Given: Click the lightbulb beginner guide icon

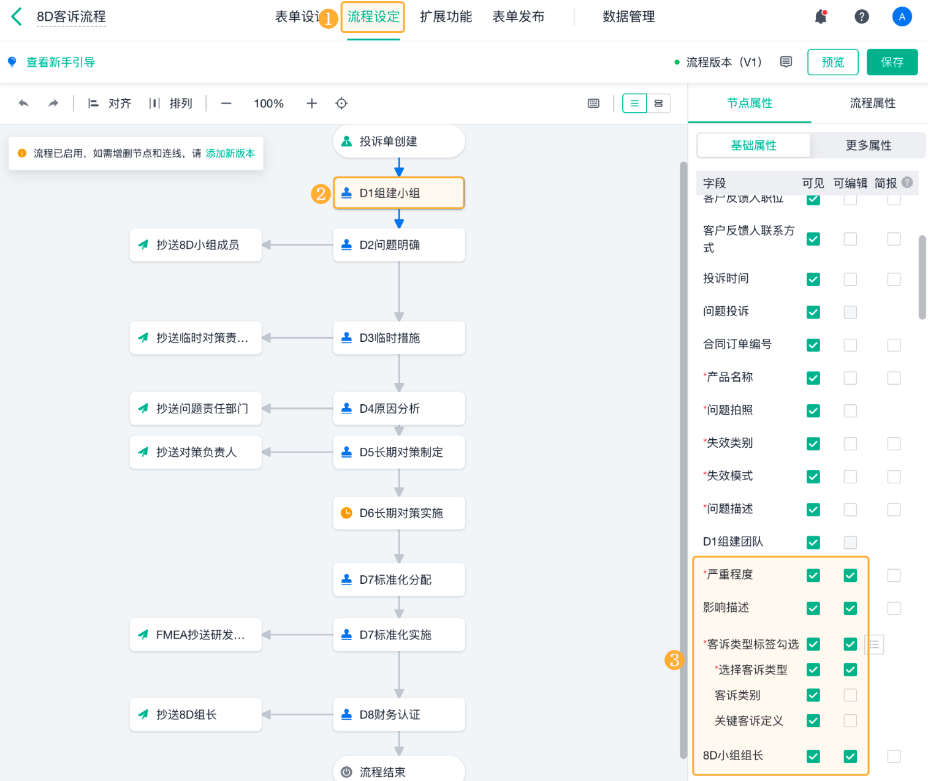Looking at the screenshot, I should 12,62.
